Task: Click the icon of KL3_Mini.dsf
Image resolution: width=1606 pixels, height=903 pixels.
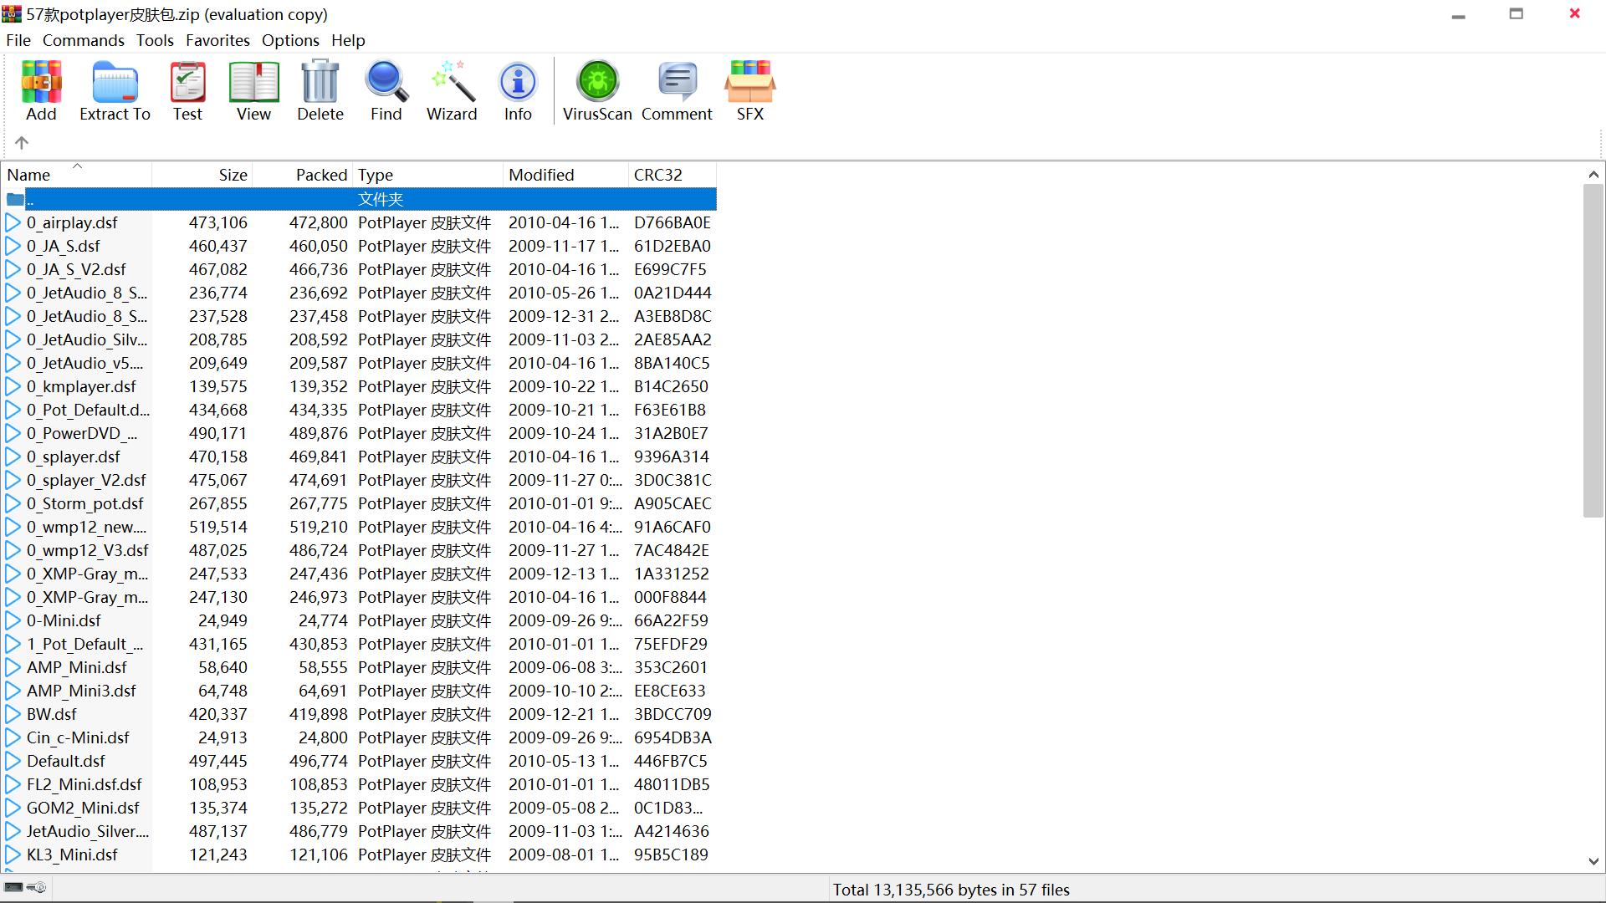Action: click(x=13, y=855)
